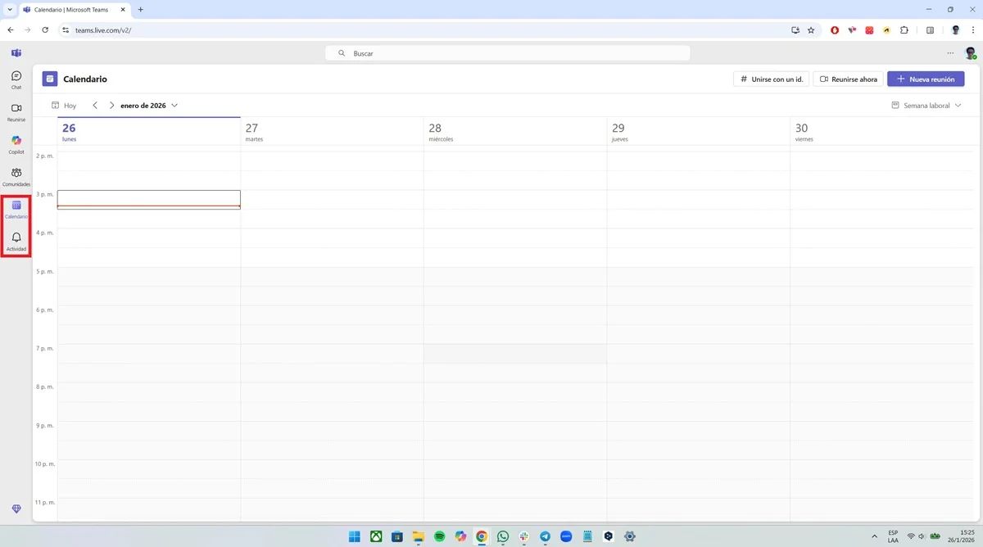Click the premium diamond icon in sidebar
Viewport: 983px width, 547px height.
[16, 509]
